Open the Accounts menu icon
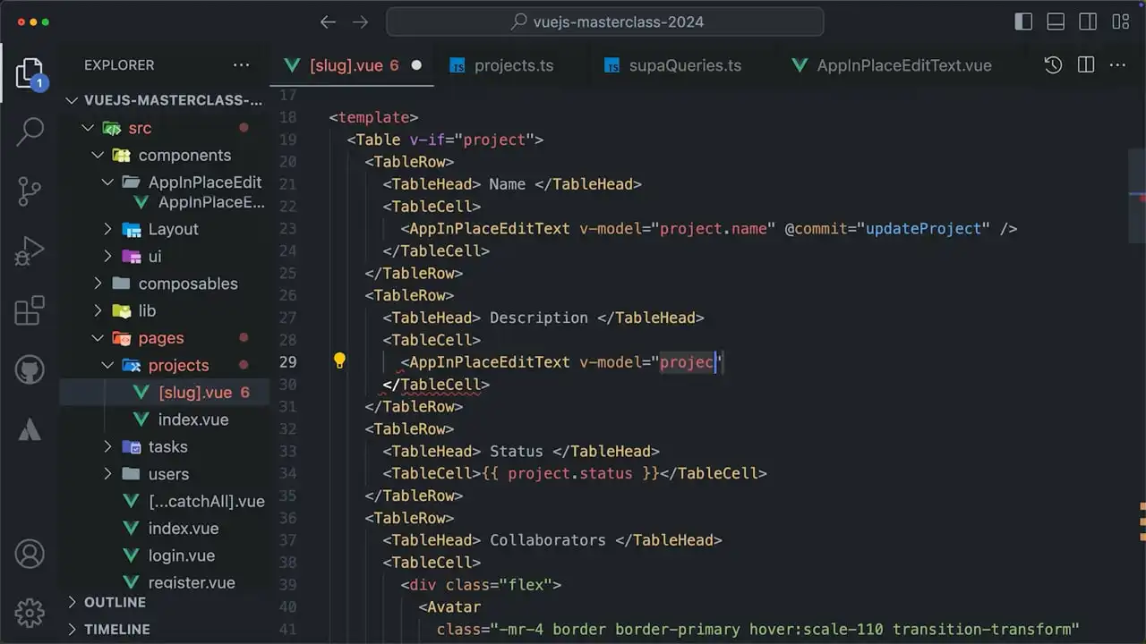Viewport: 1146px width, 644px height. pyautogui.click(x=30, y=555)
